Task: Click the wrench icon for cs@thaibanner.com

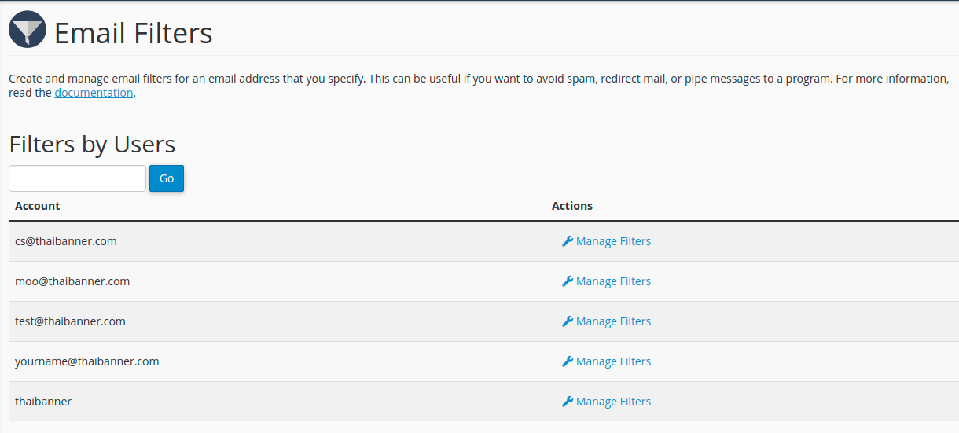Action: [x=568, y=241]
